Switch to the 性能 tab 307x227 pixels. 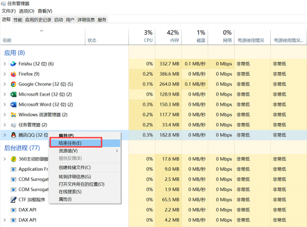18,19
